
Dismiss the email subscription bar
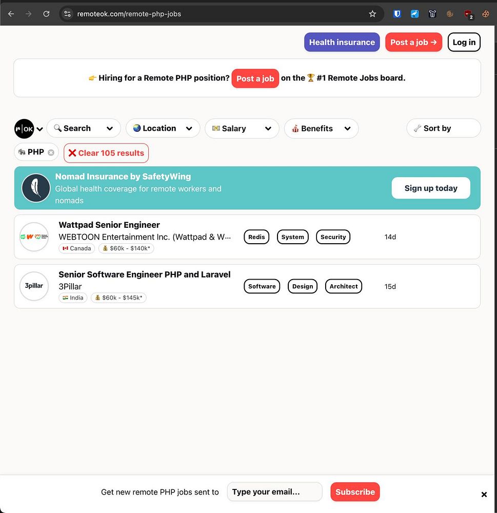coord(484,495)
